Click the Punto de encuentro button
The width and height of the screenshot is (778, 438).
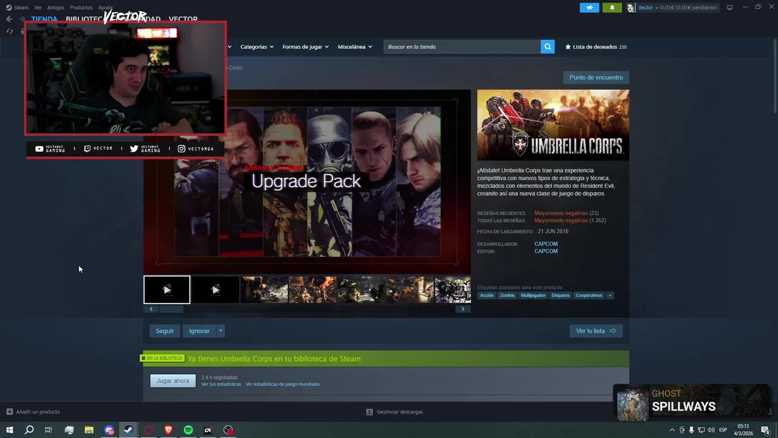click(x=596, y=77)
